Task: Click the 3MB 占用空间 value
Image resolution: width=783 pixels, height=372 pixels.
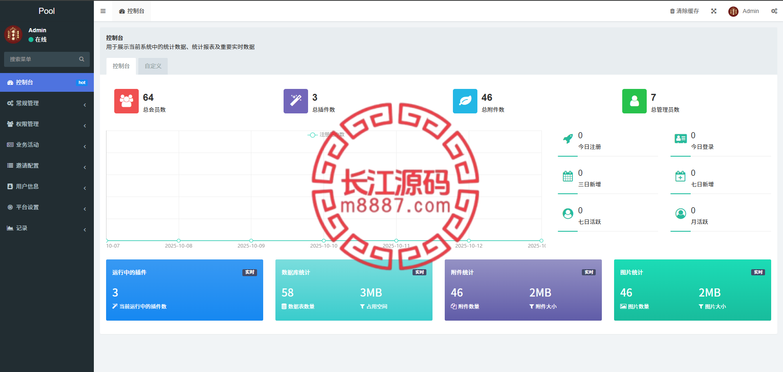Action: click(371, 292)
